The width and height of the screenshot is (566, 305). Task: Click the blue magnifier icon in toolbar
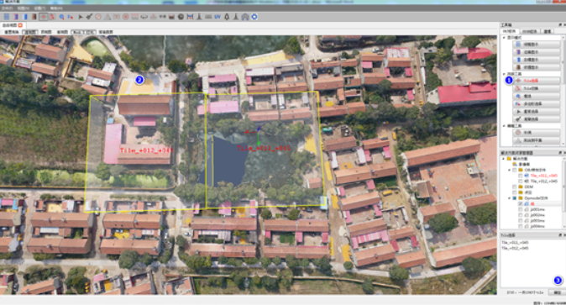coord(62,17)
